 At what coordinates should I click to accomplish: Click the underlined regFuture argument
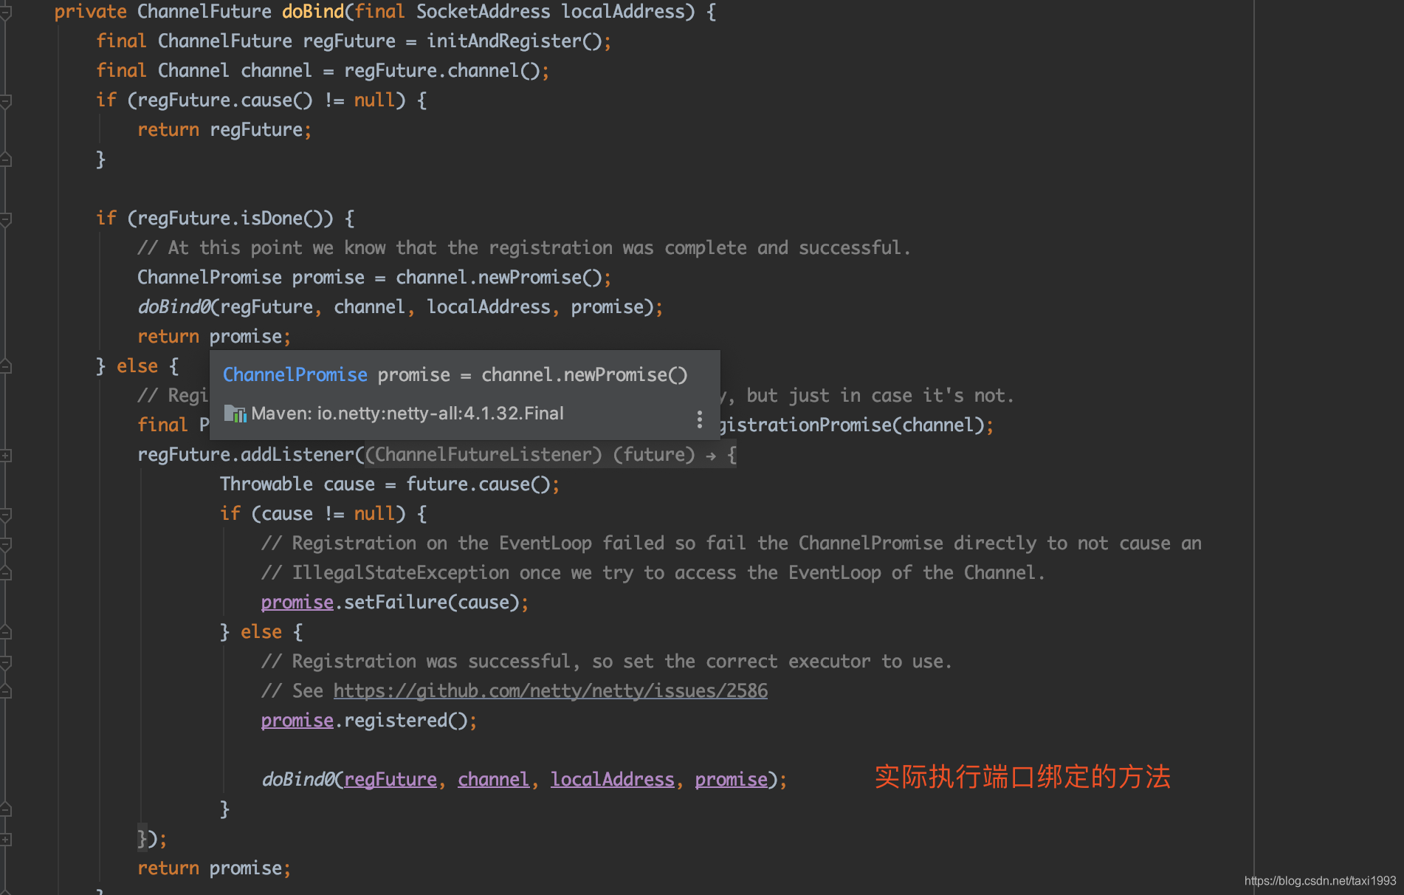coord(390,780)
